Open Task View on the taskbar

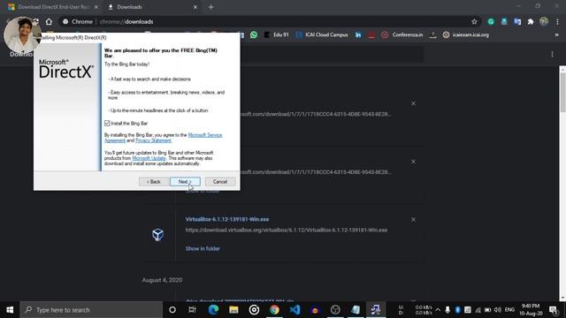[193, 310]
